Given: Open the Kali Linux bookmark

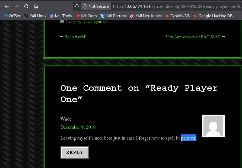Looking at the screenshot, I should [x=35, y=16].
